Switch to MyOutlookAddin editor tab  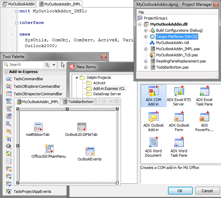pyautogui.click(x=19, y=4)
